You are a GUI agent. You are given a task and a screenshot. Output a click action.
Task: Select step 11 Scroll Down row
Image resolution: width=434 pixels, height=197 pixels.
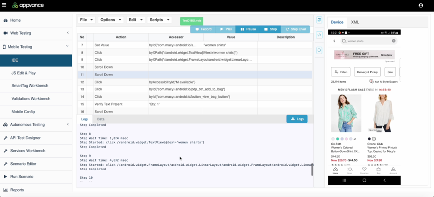click(x=195, y=75)
